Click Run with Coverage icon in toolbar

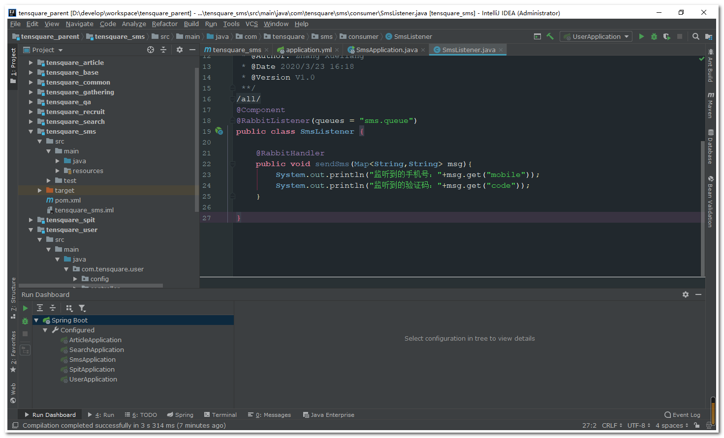pyautogui.click(x=667, y=36)
